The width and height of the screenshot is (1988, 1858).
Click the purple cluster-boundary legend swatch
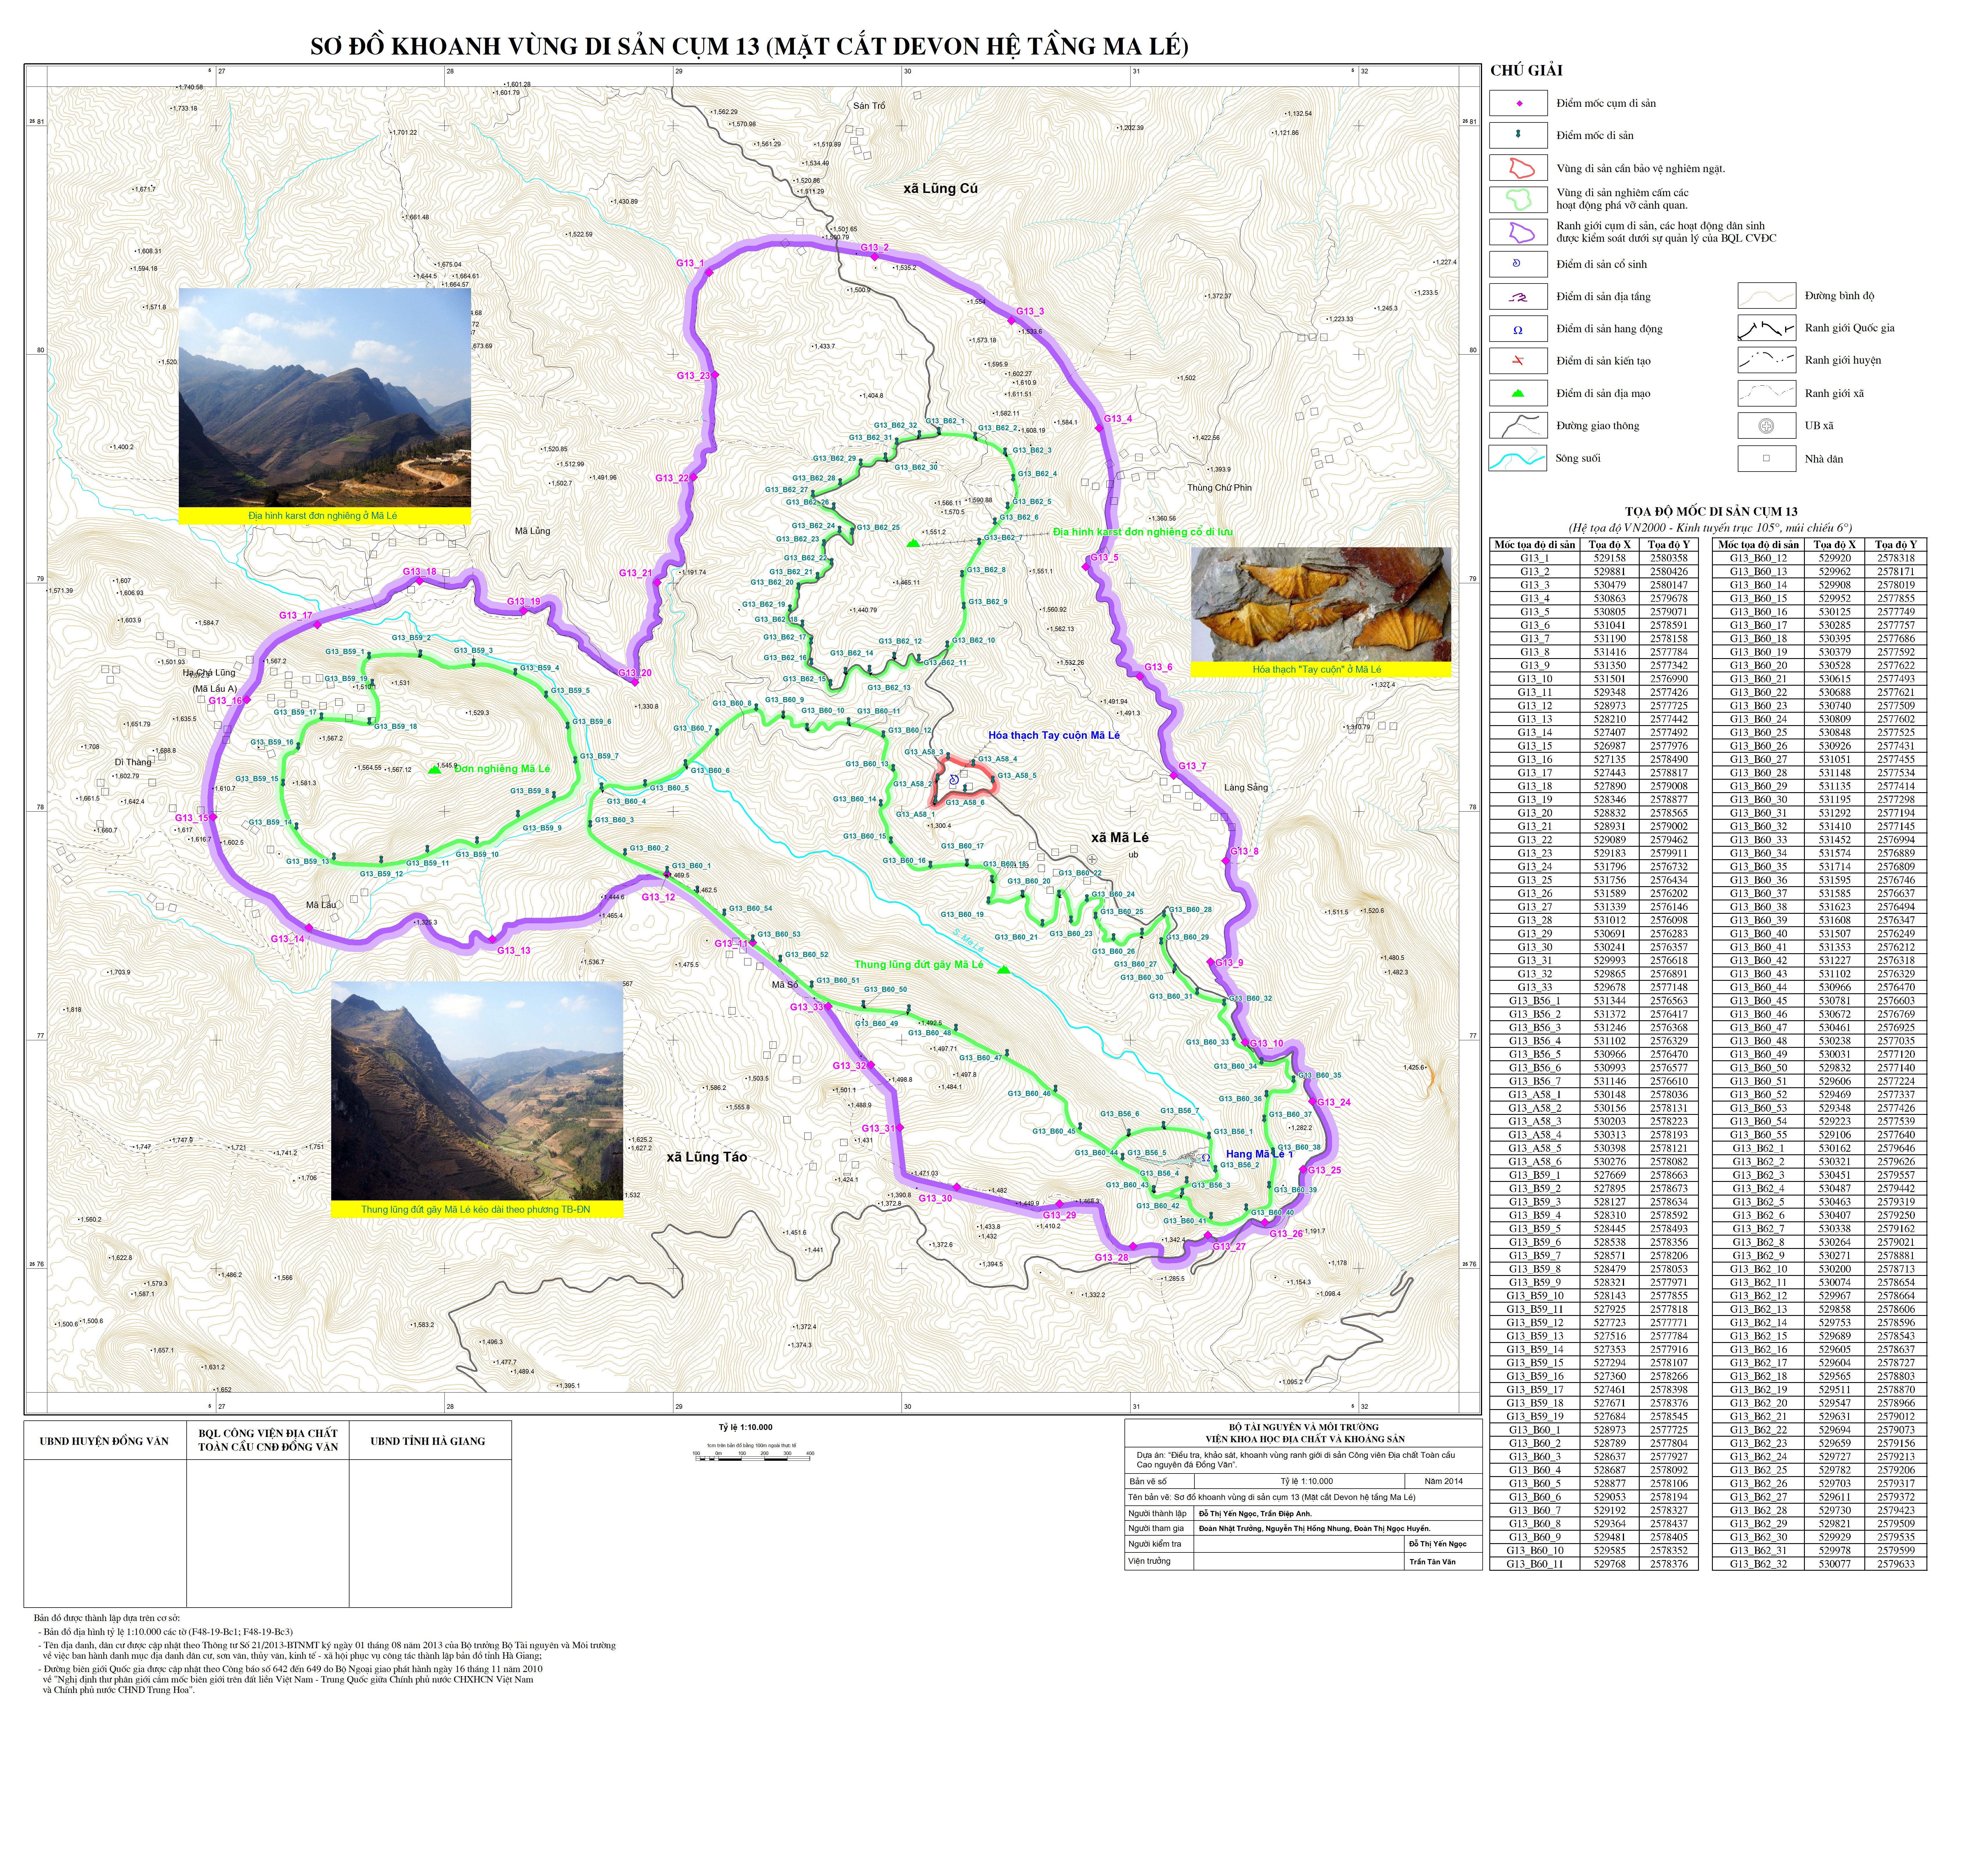[x=1519, y=232]
